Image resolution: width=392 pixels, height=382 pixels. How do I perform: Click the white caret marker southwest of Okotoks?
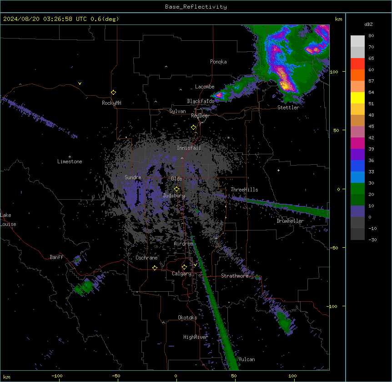[x=164, y=323]
